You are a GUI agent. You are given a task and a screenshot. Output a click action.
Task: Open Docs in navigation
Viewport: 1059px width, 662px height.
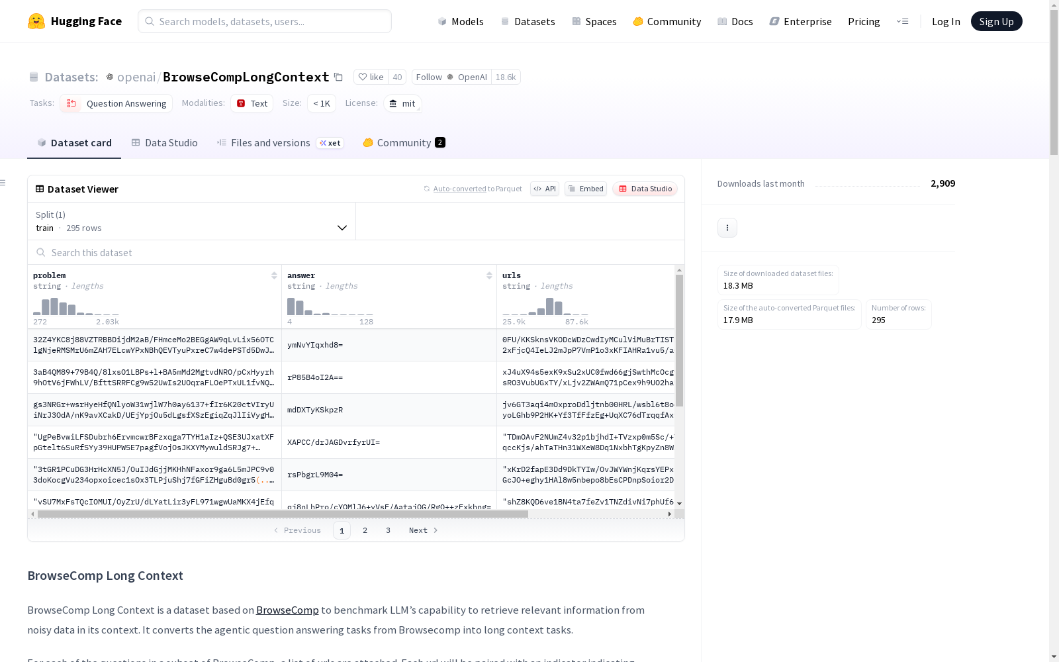tap(735, 21)
